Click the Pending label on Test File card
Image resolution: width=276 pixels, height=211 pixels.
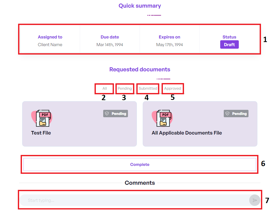pos(119,114)
